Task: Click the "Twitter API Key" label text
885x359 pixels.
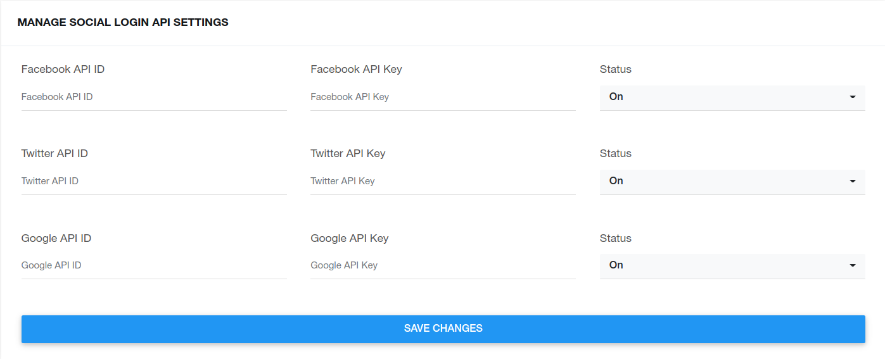Action: coord(348,153)
